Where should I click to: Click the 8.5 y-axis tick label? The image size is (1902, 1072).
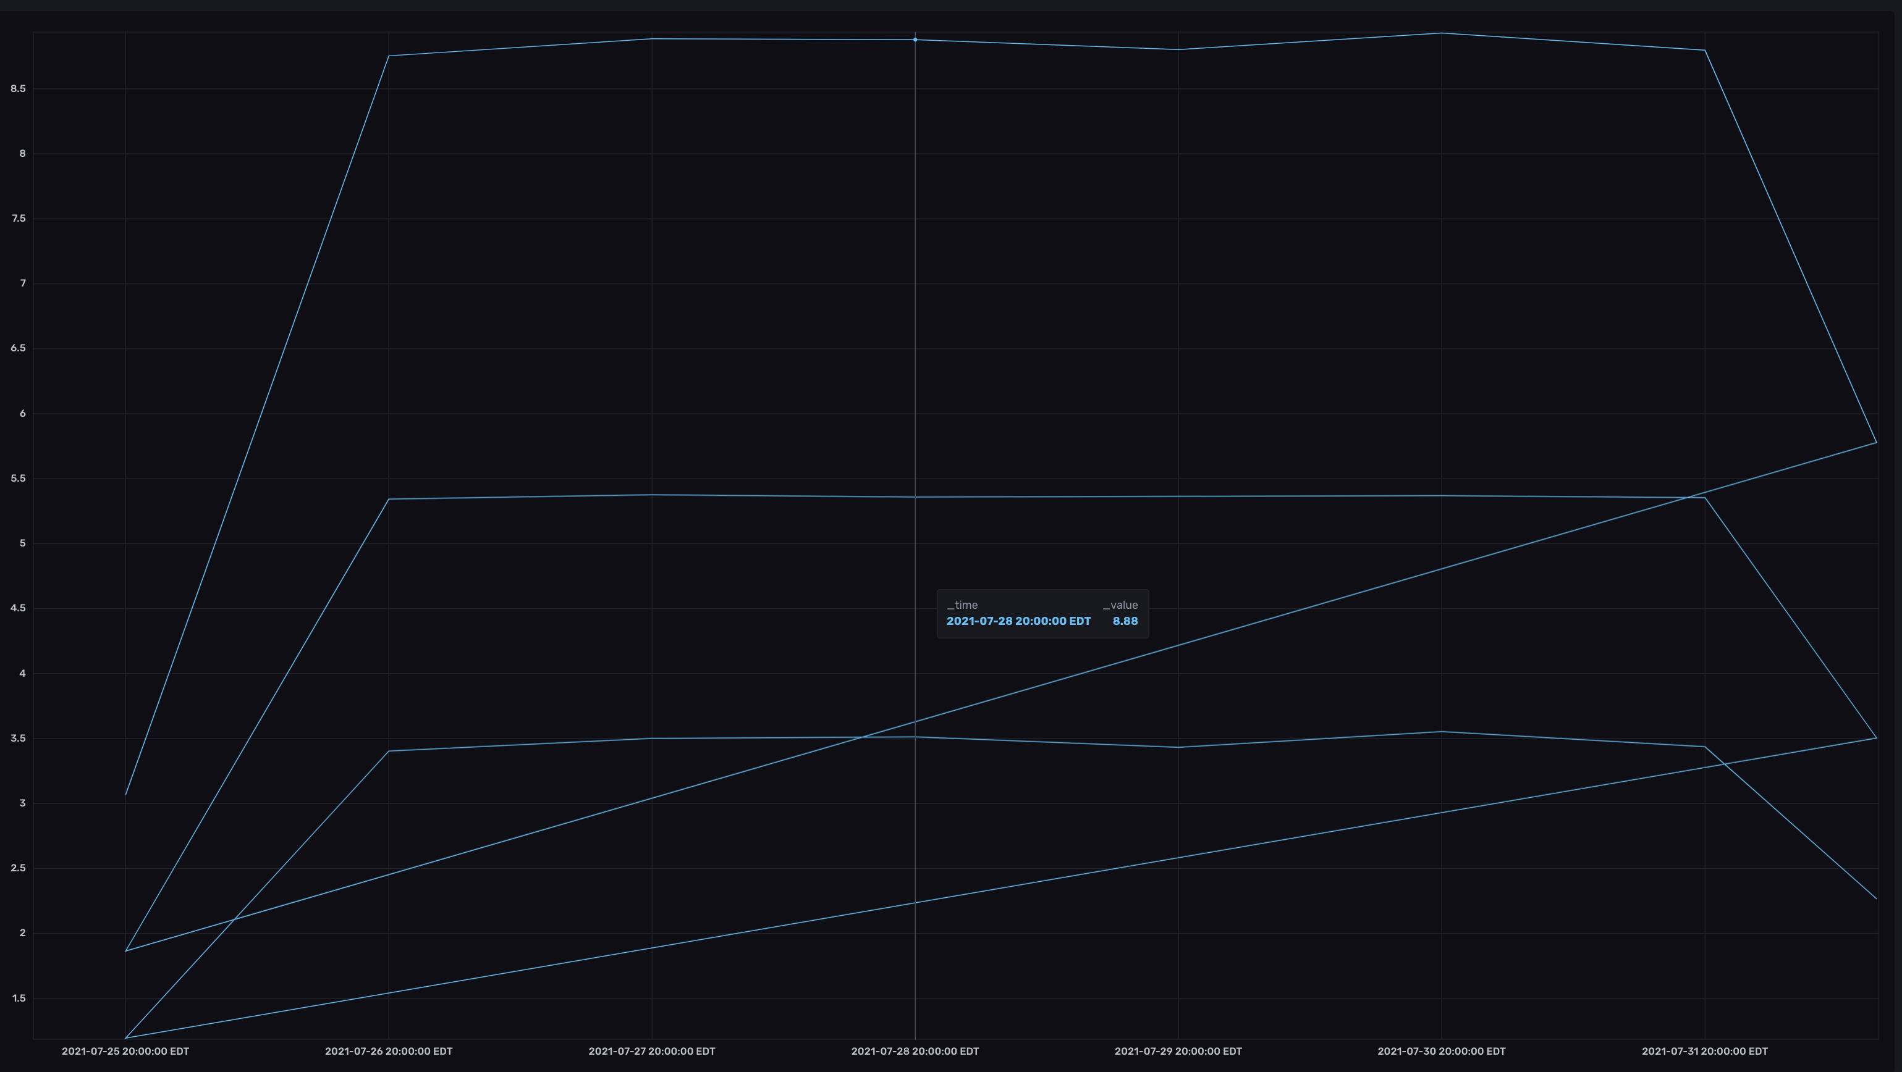click(x=18, y=88)
